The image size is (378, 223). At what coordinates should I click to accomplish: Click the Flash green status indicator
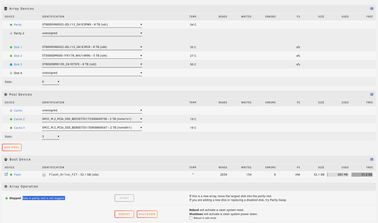tap(11, 175)
